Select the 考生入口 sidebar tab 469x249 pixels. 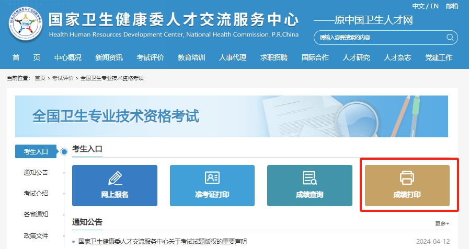pos(36,151)
